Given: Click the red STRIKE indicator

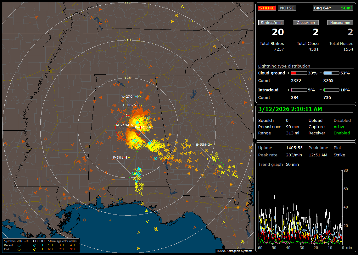Looking at the screenshot, I should click(267, 8).
